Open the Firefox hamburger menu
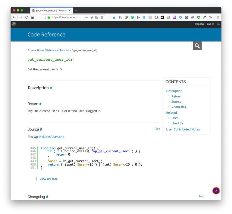The width and height of the screenshot is (232, 214). coord(218,17)
